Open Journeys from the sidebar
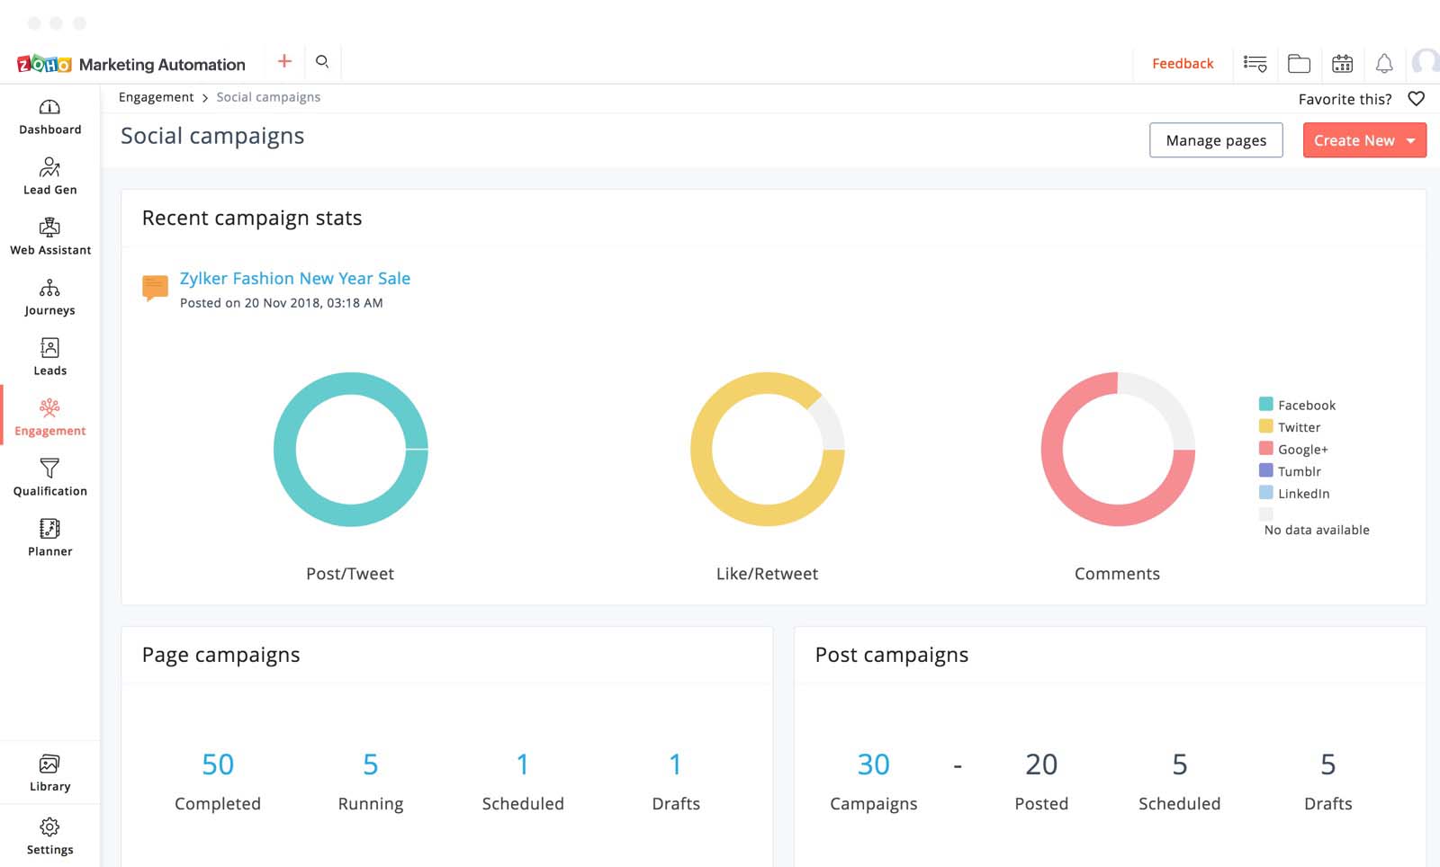1440x867 pixels. tap(49, 298)
